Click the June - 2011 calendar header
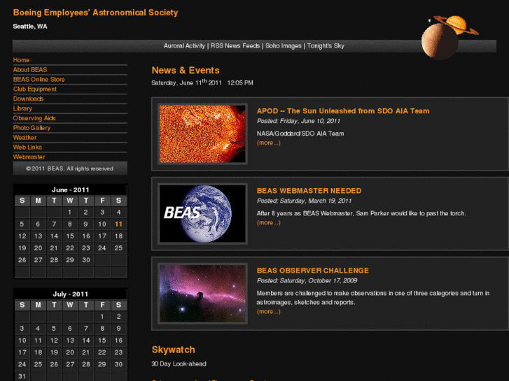Viewport: 509px width, 381px height. pyautogui.click(x=71, y=189)
